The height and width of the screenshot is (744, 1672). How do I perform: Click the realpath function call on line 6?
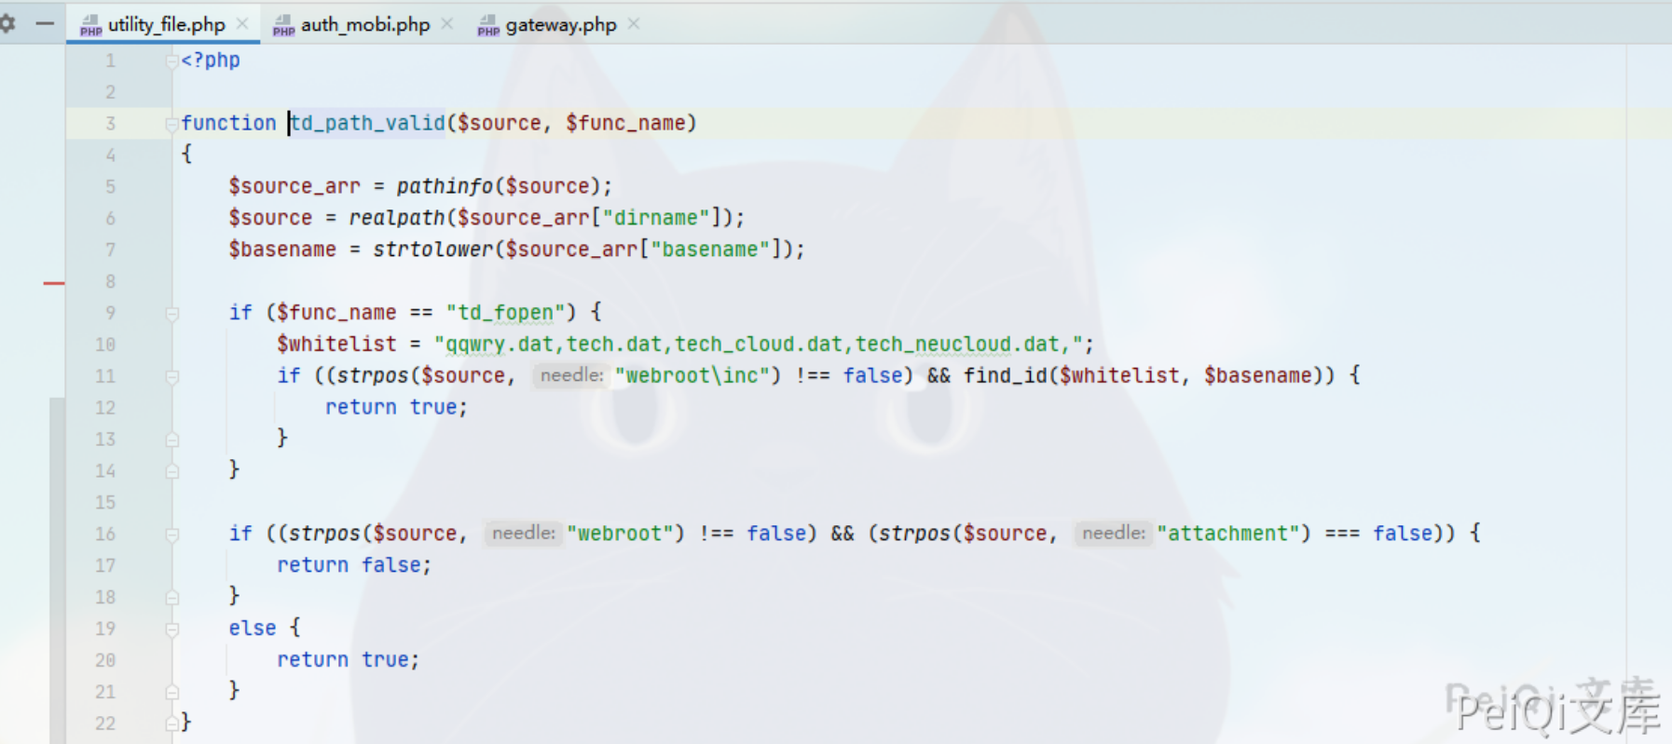(x=396, y=218)
